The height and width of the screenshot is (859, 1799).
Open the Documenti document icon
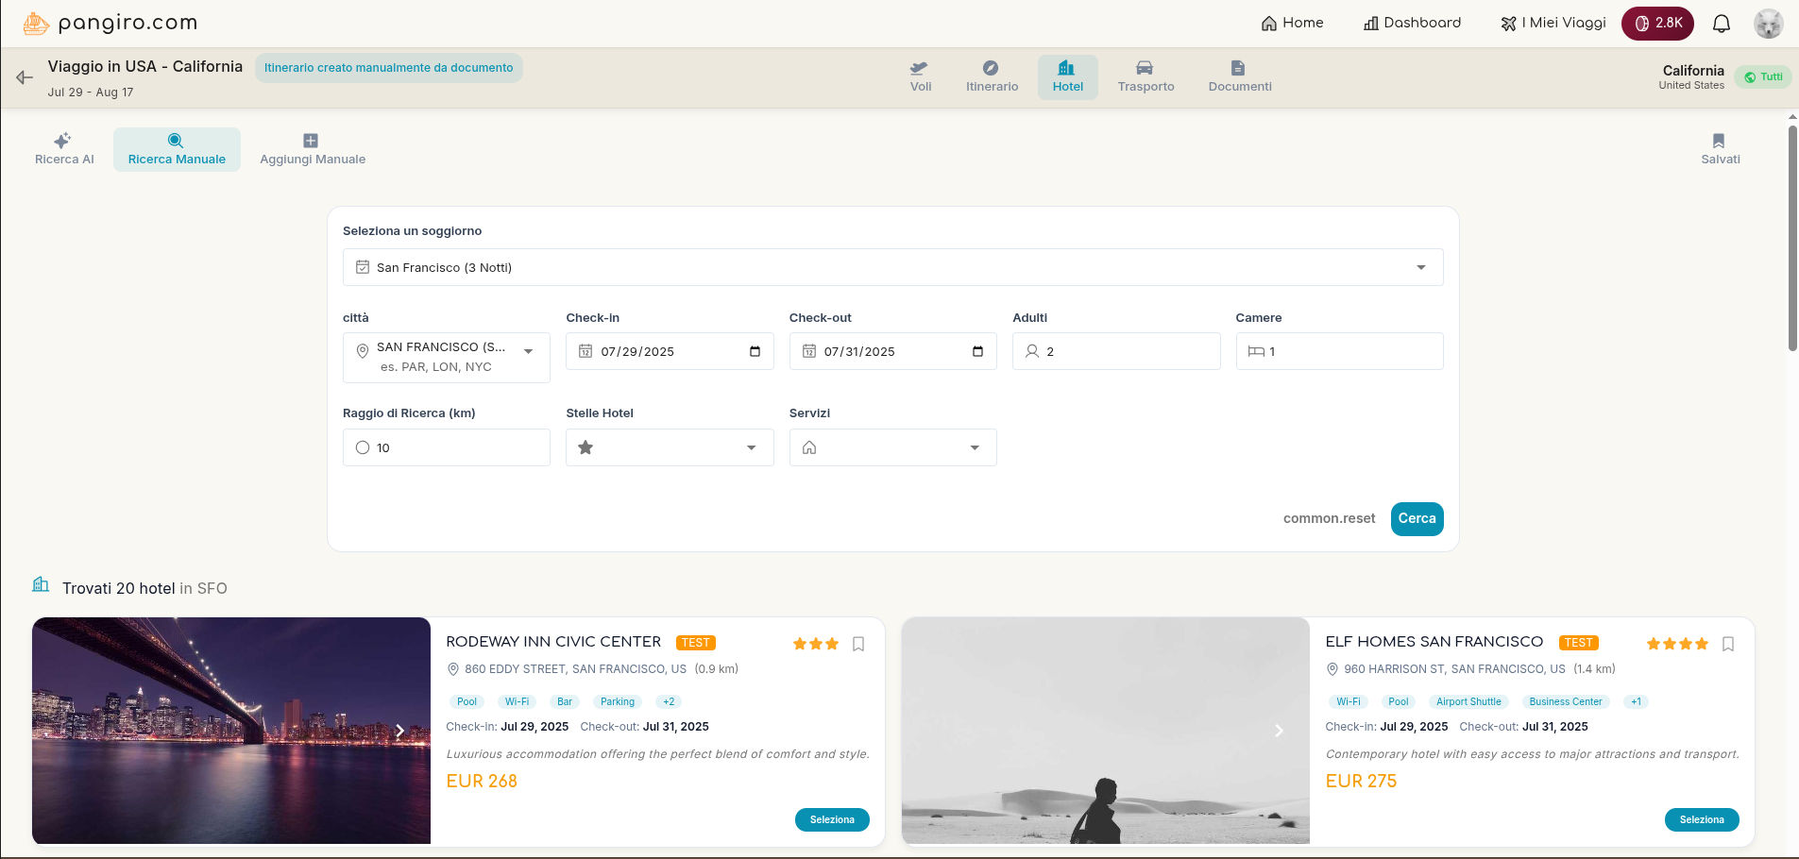pos(1237,67)
